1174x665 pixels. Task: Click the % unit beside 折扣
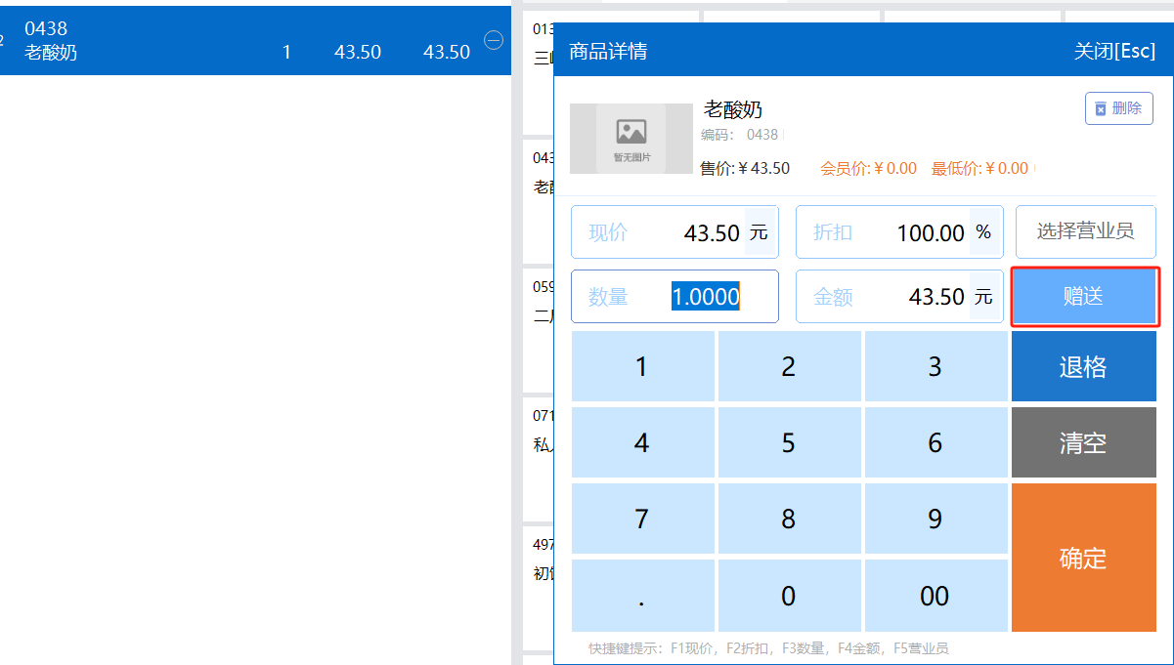(x=984, y=232)
